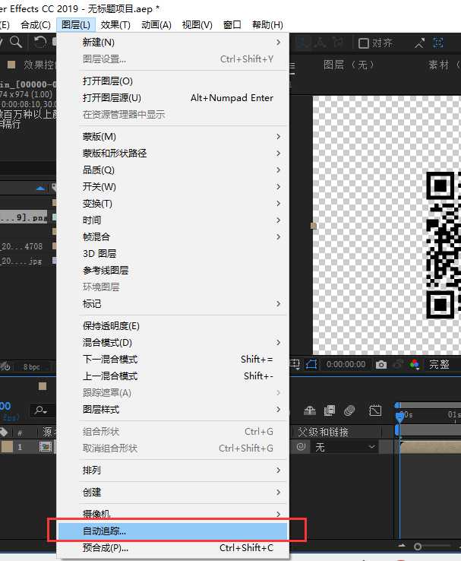461x561 pixels.
Task: Expand 变换(T) submenu
Action: click(173, 203)
